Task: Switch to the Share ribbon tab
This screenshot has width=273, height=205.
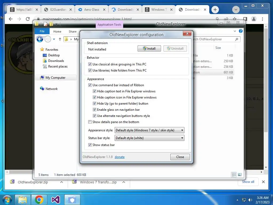Action: pyautogui.click(x=73, y=31)
